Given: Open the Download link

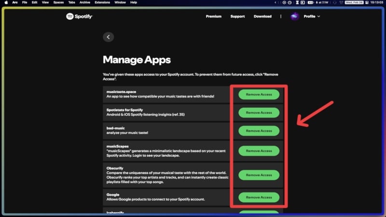Looking at the screenshot, I should pos(262,16).
